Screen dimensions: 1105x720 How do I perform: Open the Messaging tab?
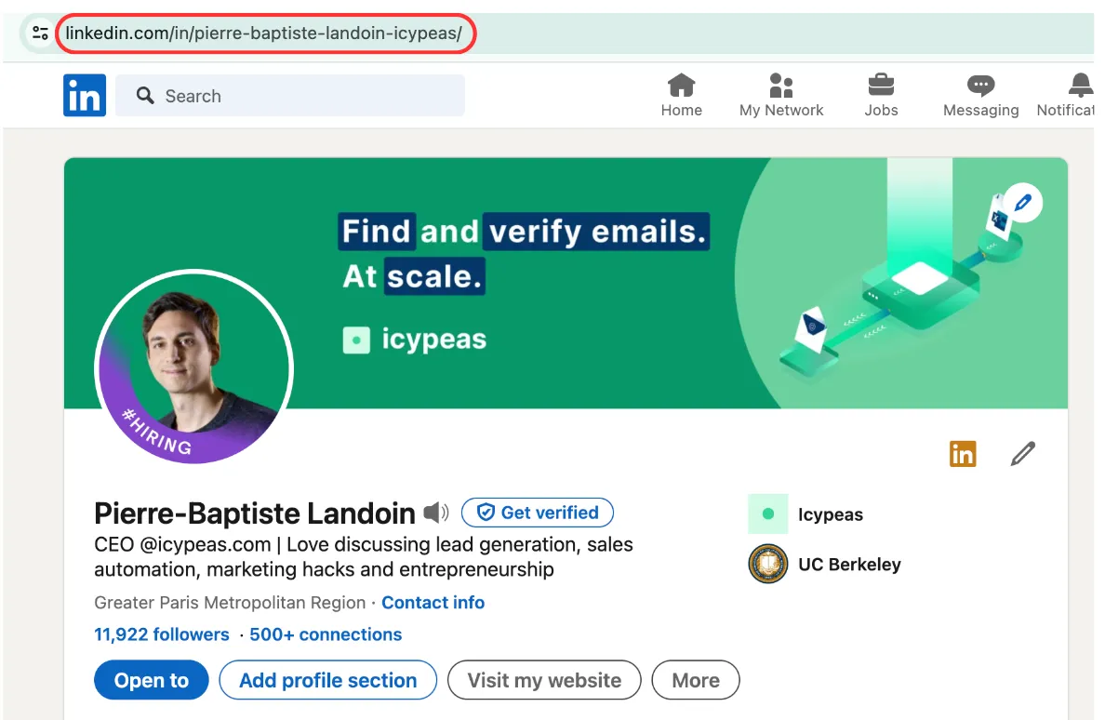pyautogui.click(x=980, y=95)
